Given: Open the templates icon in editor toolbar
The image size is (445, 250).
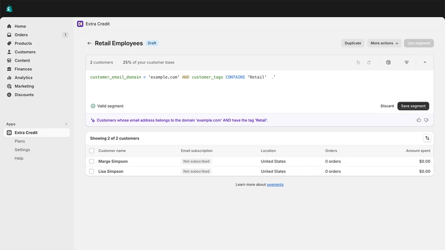Looking at the screenshot, I should click(x=388, y=62).
